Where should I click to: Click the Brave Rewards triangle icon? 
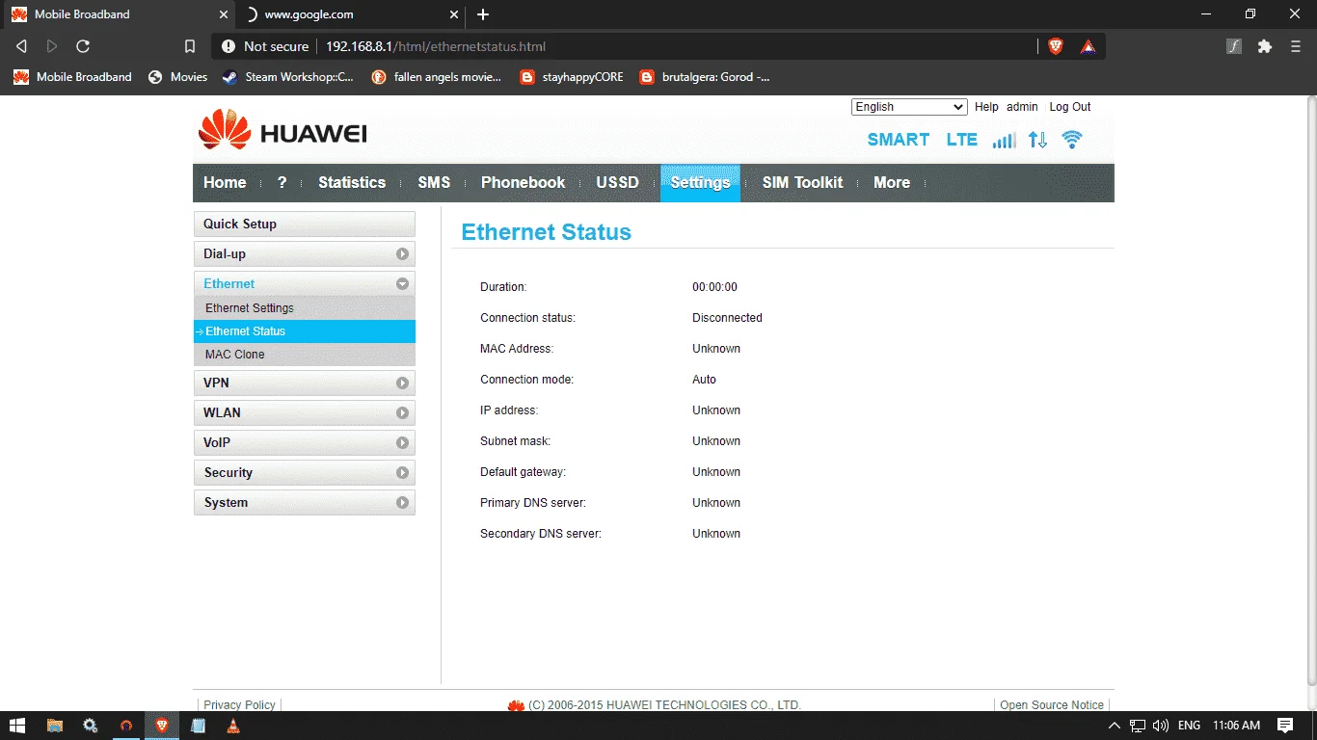point(1088,46)
